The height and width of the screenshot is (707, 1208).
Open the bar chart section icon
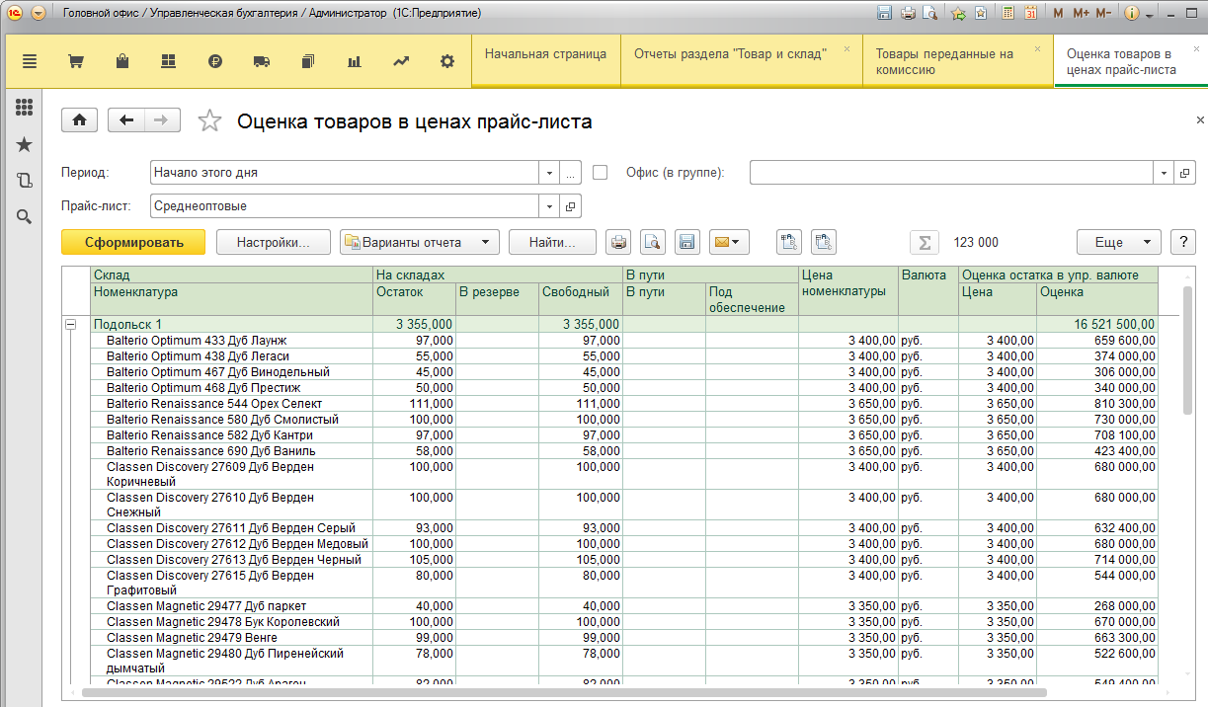click(x=354, y=61)
